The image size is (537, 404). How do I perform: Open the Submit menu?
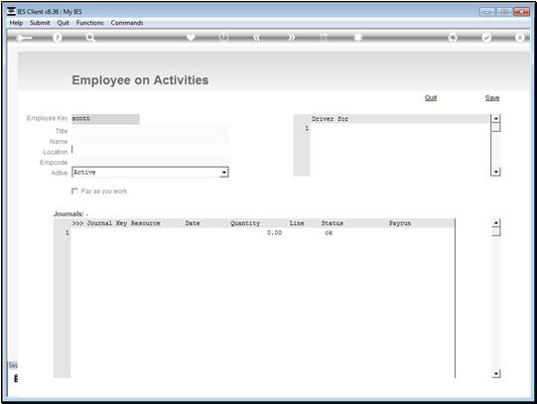[40, 23]
